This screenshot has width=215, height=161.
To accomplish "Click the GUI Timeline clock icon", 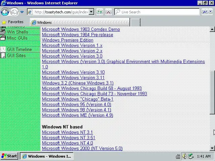I will tap(3, 49).
